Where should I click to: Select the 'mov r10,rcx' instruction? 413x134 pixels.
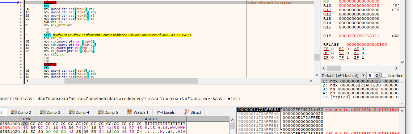point(54,54)
